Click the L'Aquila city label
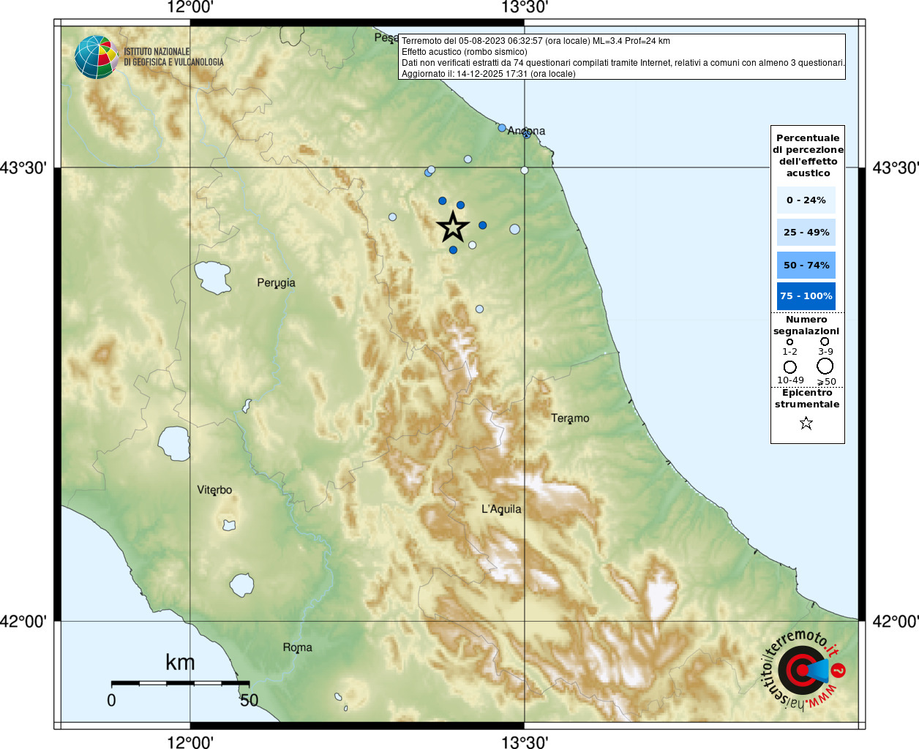 (501, 509)
